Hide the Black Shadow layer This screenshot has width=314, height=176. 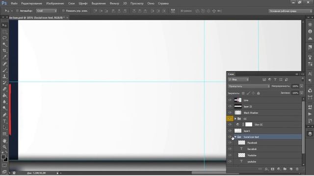[x=230, y=113]
